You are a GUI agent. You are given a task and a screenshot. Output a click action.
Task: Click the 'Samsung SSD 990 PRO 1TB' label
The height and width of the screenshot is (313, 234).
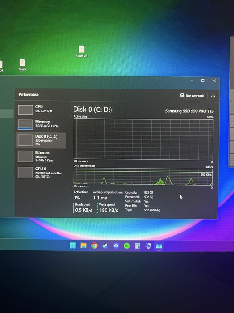(189, 111)
